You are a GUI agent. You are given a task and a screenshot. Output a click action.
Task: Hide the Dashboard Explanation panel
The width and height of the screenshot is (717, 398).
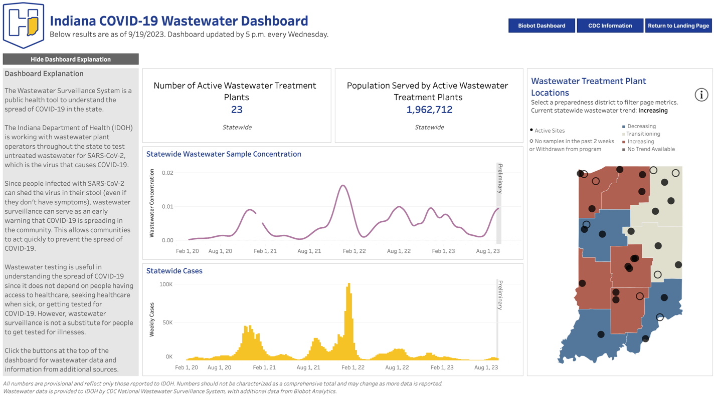pos(71,59)
